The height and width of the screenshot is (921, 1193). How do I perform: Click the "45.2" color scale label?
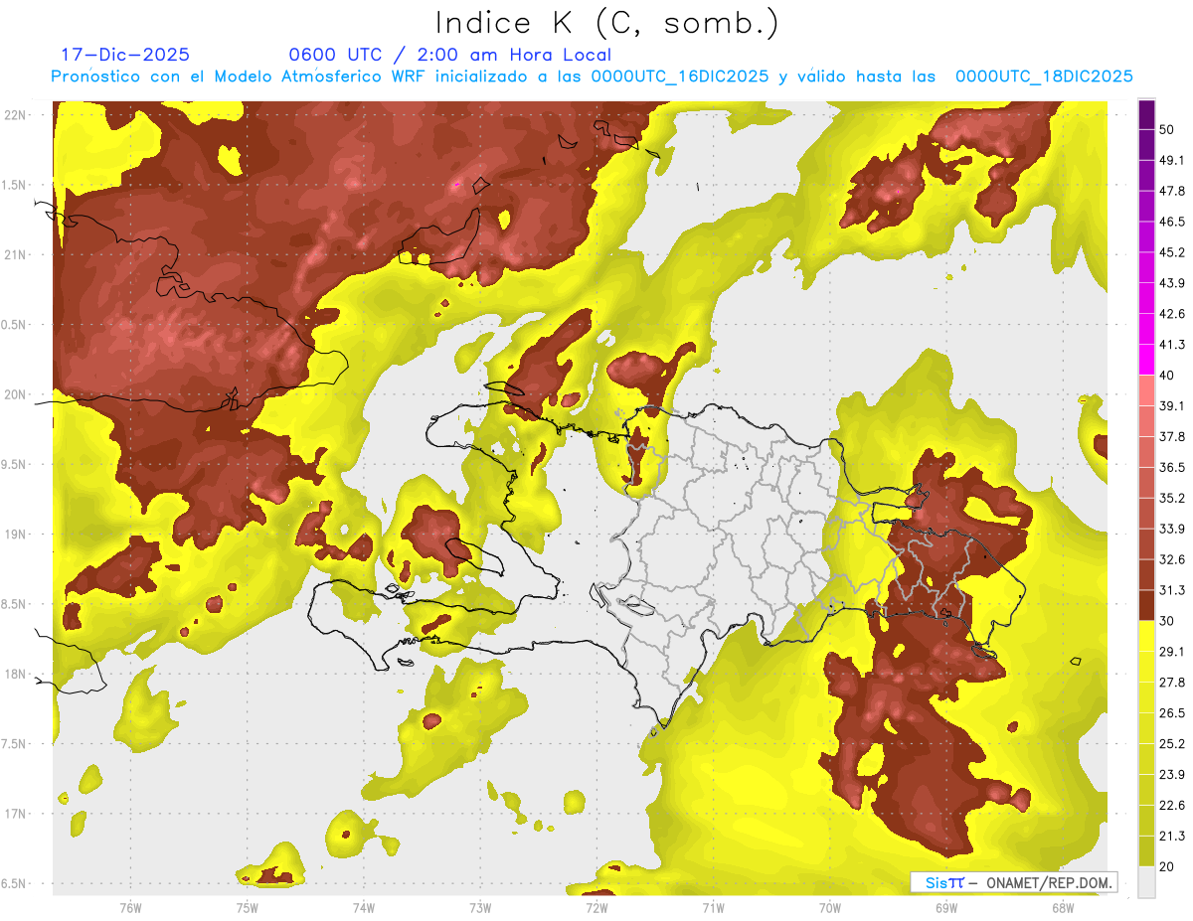(x=1172, y=252)
